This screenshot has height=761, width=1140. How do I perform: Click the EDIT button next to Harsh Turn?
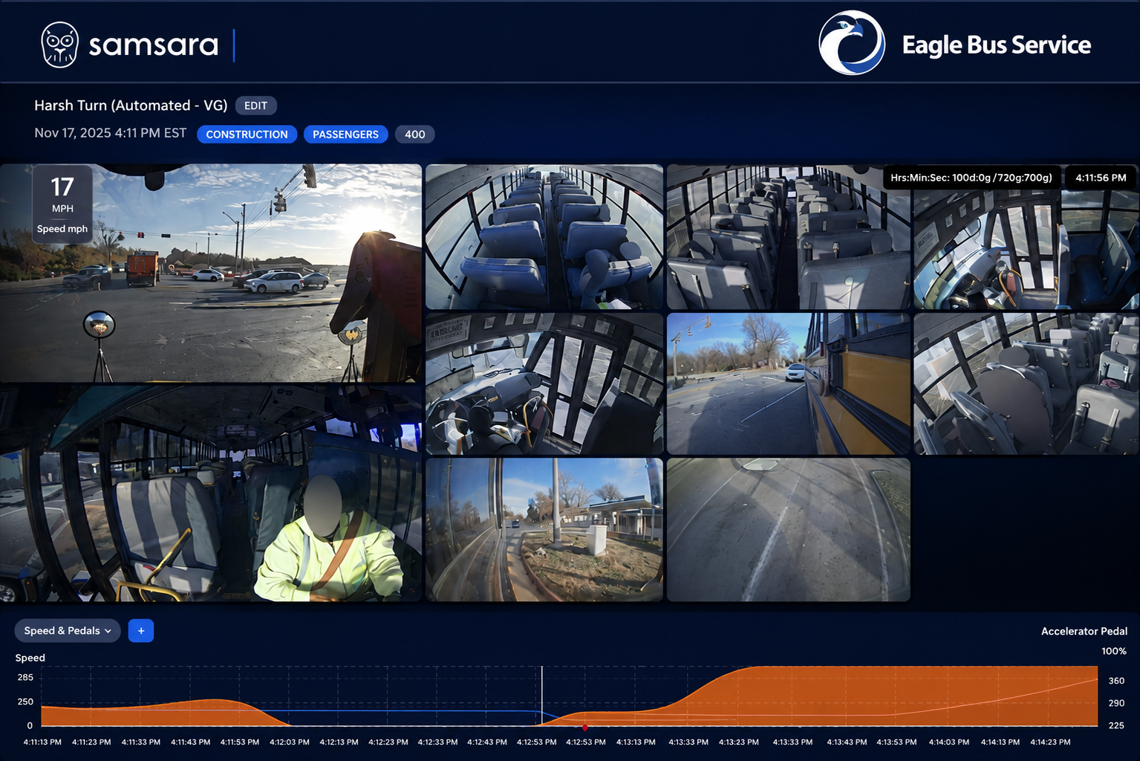(x=255, y=106)
